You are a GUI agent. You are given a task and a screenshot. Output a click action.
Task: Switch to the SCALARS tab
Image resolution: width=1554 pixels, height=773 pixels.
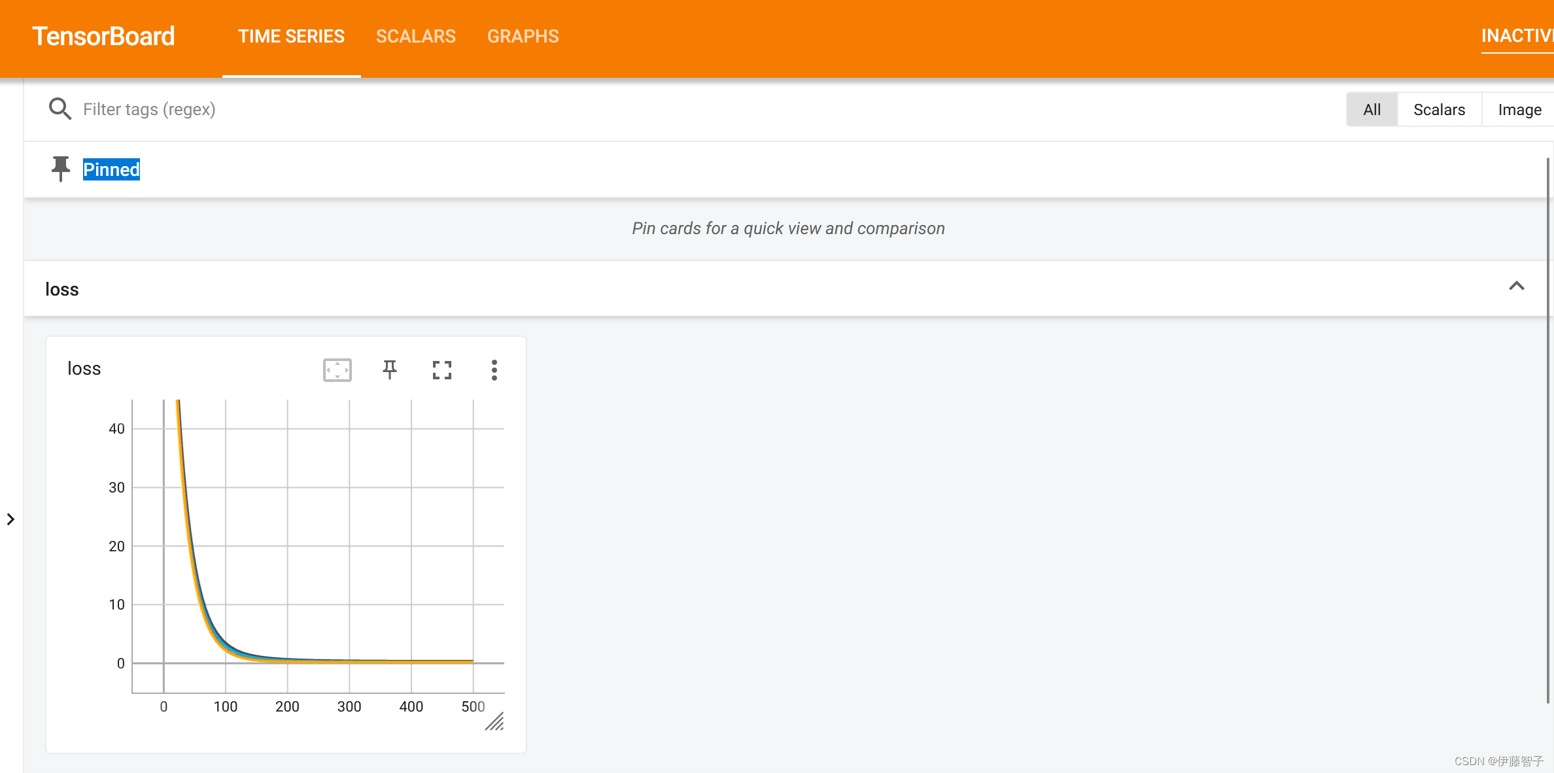pyautogui.click(x=415, y=36)
